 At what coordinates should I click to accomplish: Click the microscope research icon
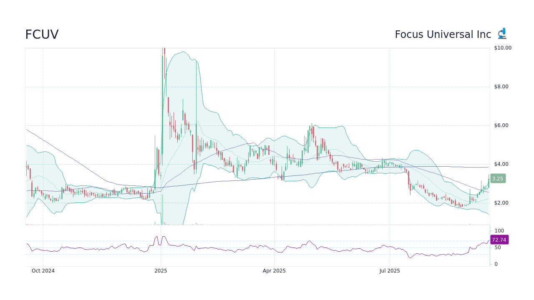(x=502, y=33)
